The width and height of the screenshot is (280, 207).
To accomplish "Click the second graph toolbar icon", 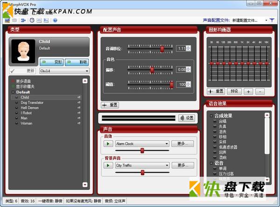I will point(46,21).
